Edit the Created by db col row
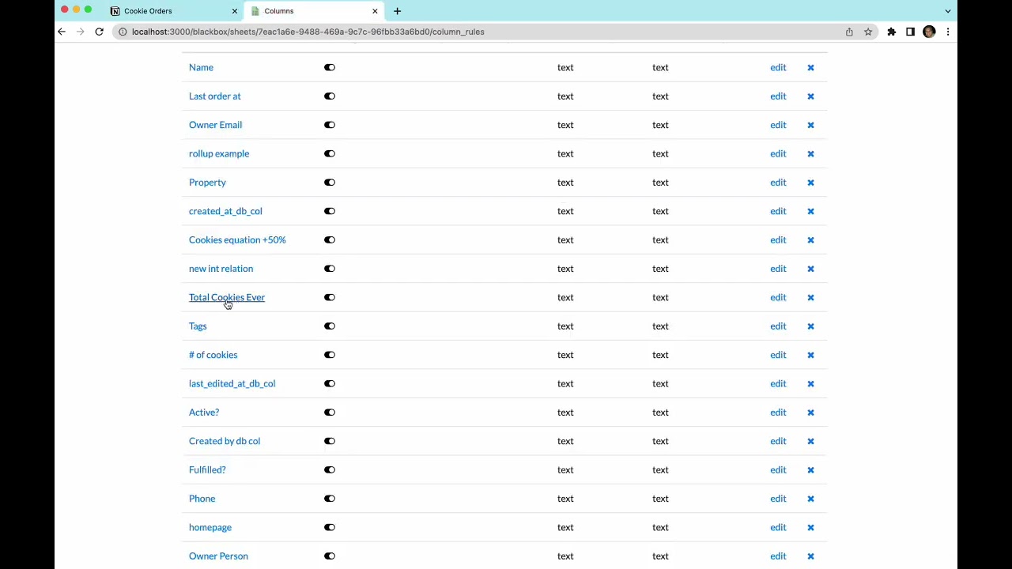This screenshot has height=569, width=1012. pos(778,441)
